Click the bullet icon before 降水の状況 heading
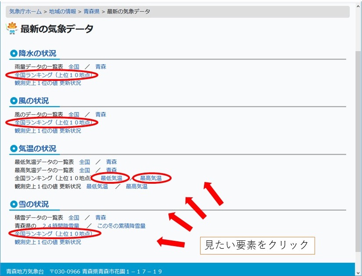362x276 pixels. point(13,54)
